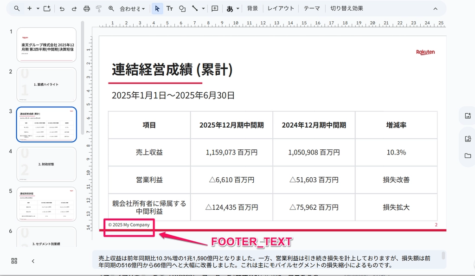
Task: Redo the last action
Action: [x=74, y=8]
